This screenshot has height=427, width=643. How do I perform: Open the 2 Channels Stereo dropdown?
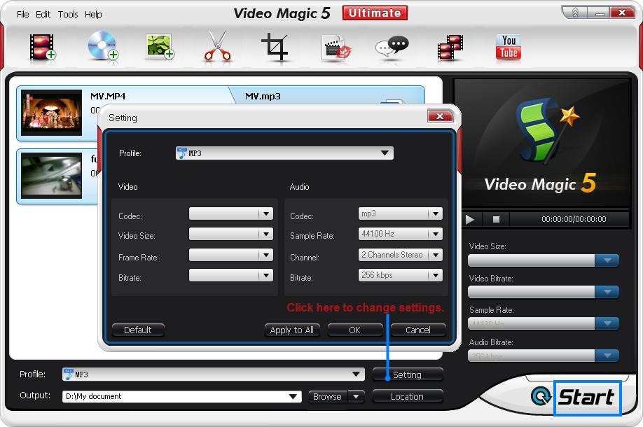[436, 255]
